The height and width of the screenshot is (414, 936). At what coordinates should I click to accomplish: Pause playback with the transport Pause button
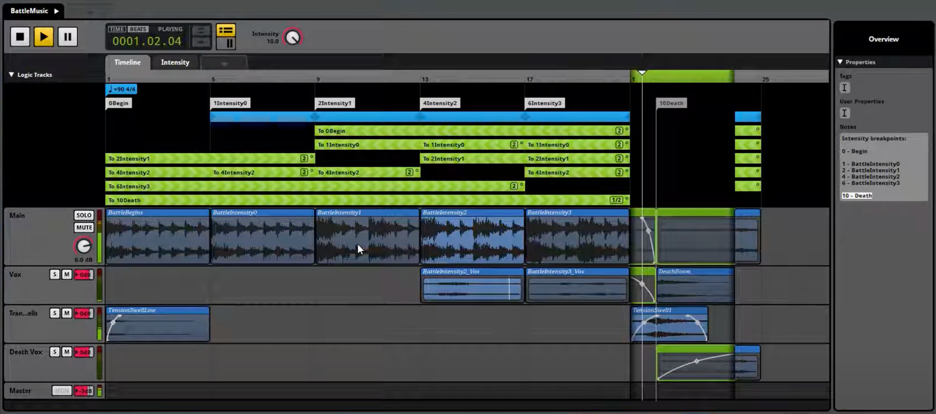point(67,37)
